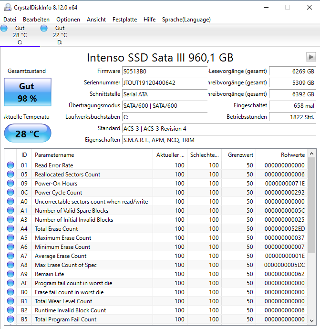Screen dimensions: 320x329
Task: Click the scrollbar up arrow in SMART list
Action: coord(311,154)
